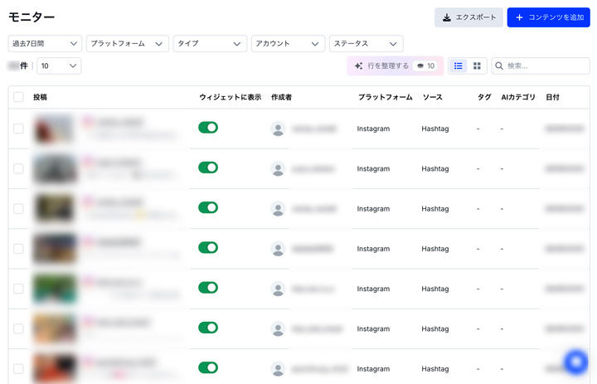The height and width of the screenshot is (384, 597).
Task: Click the author avatar in third row
Action: (278, 209)
